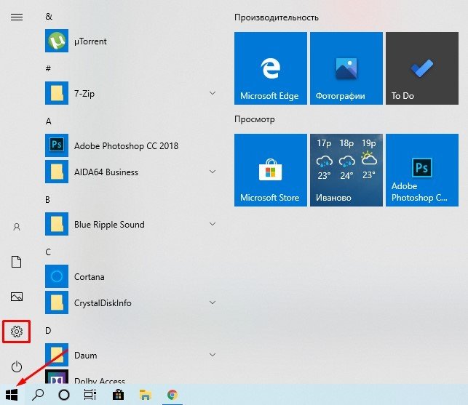Open the AIDA64 Business folder entry
This screenshot has height=405, width=468.
click(x=131, y=172)
